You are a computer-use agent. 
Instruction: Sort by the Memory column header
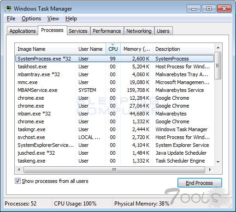(136, 49)
